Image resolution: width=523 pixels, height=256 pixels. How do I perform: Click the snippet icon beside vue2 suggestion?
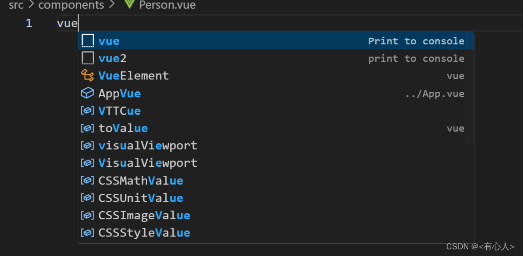(x=88, y=58)
